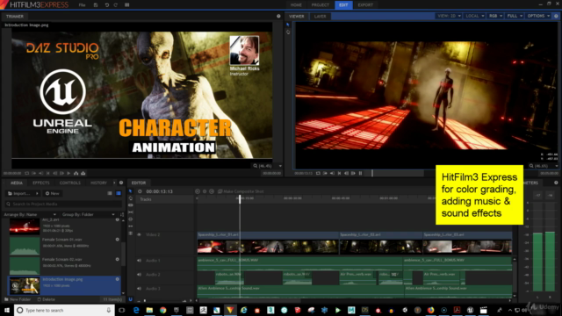Toggle loop playback in the Trimmer

coord(27,174)
